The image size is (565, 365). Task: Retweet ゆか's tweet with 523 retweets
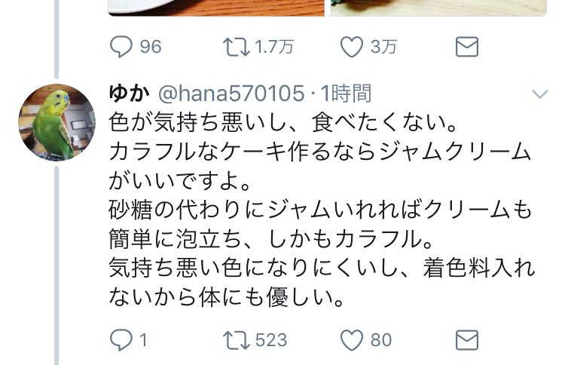click(236, 340)
